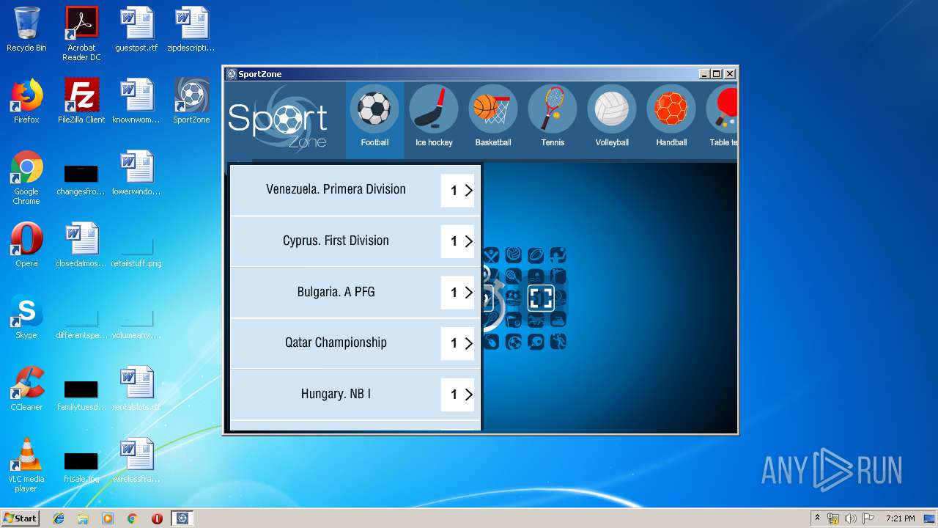The image size is (938, 528).
Task: Select the Hungary. NB I league name
Action: pyautogui.click(x=336, y=394)
